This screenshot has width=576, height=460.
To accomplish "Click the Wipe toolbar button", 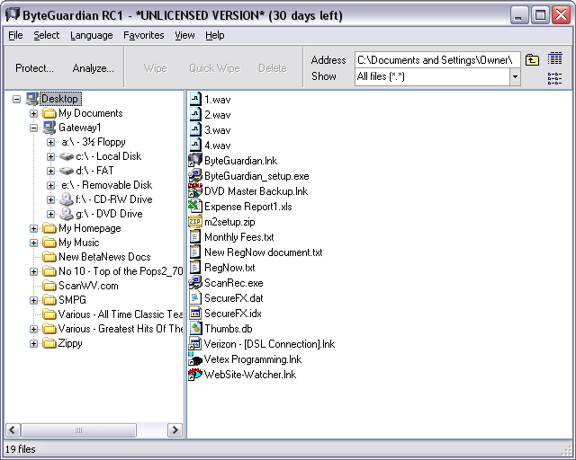I will click(x=156, y=68).
